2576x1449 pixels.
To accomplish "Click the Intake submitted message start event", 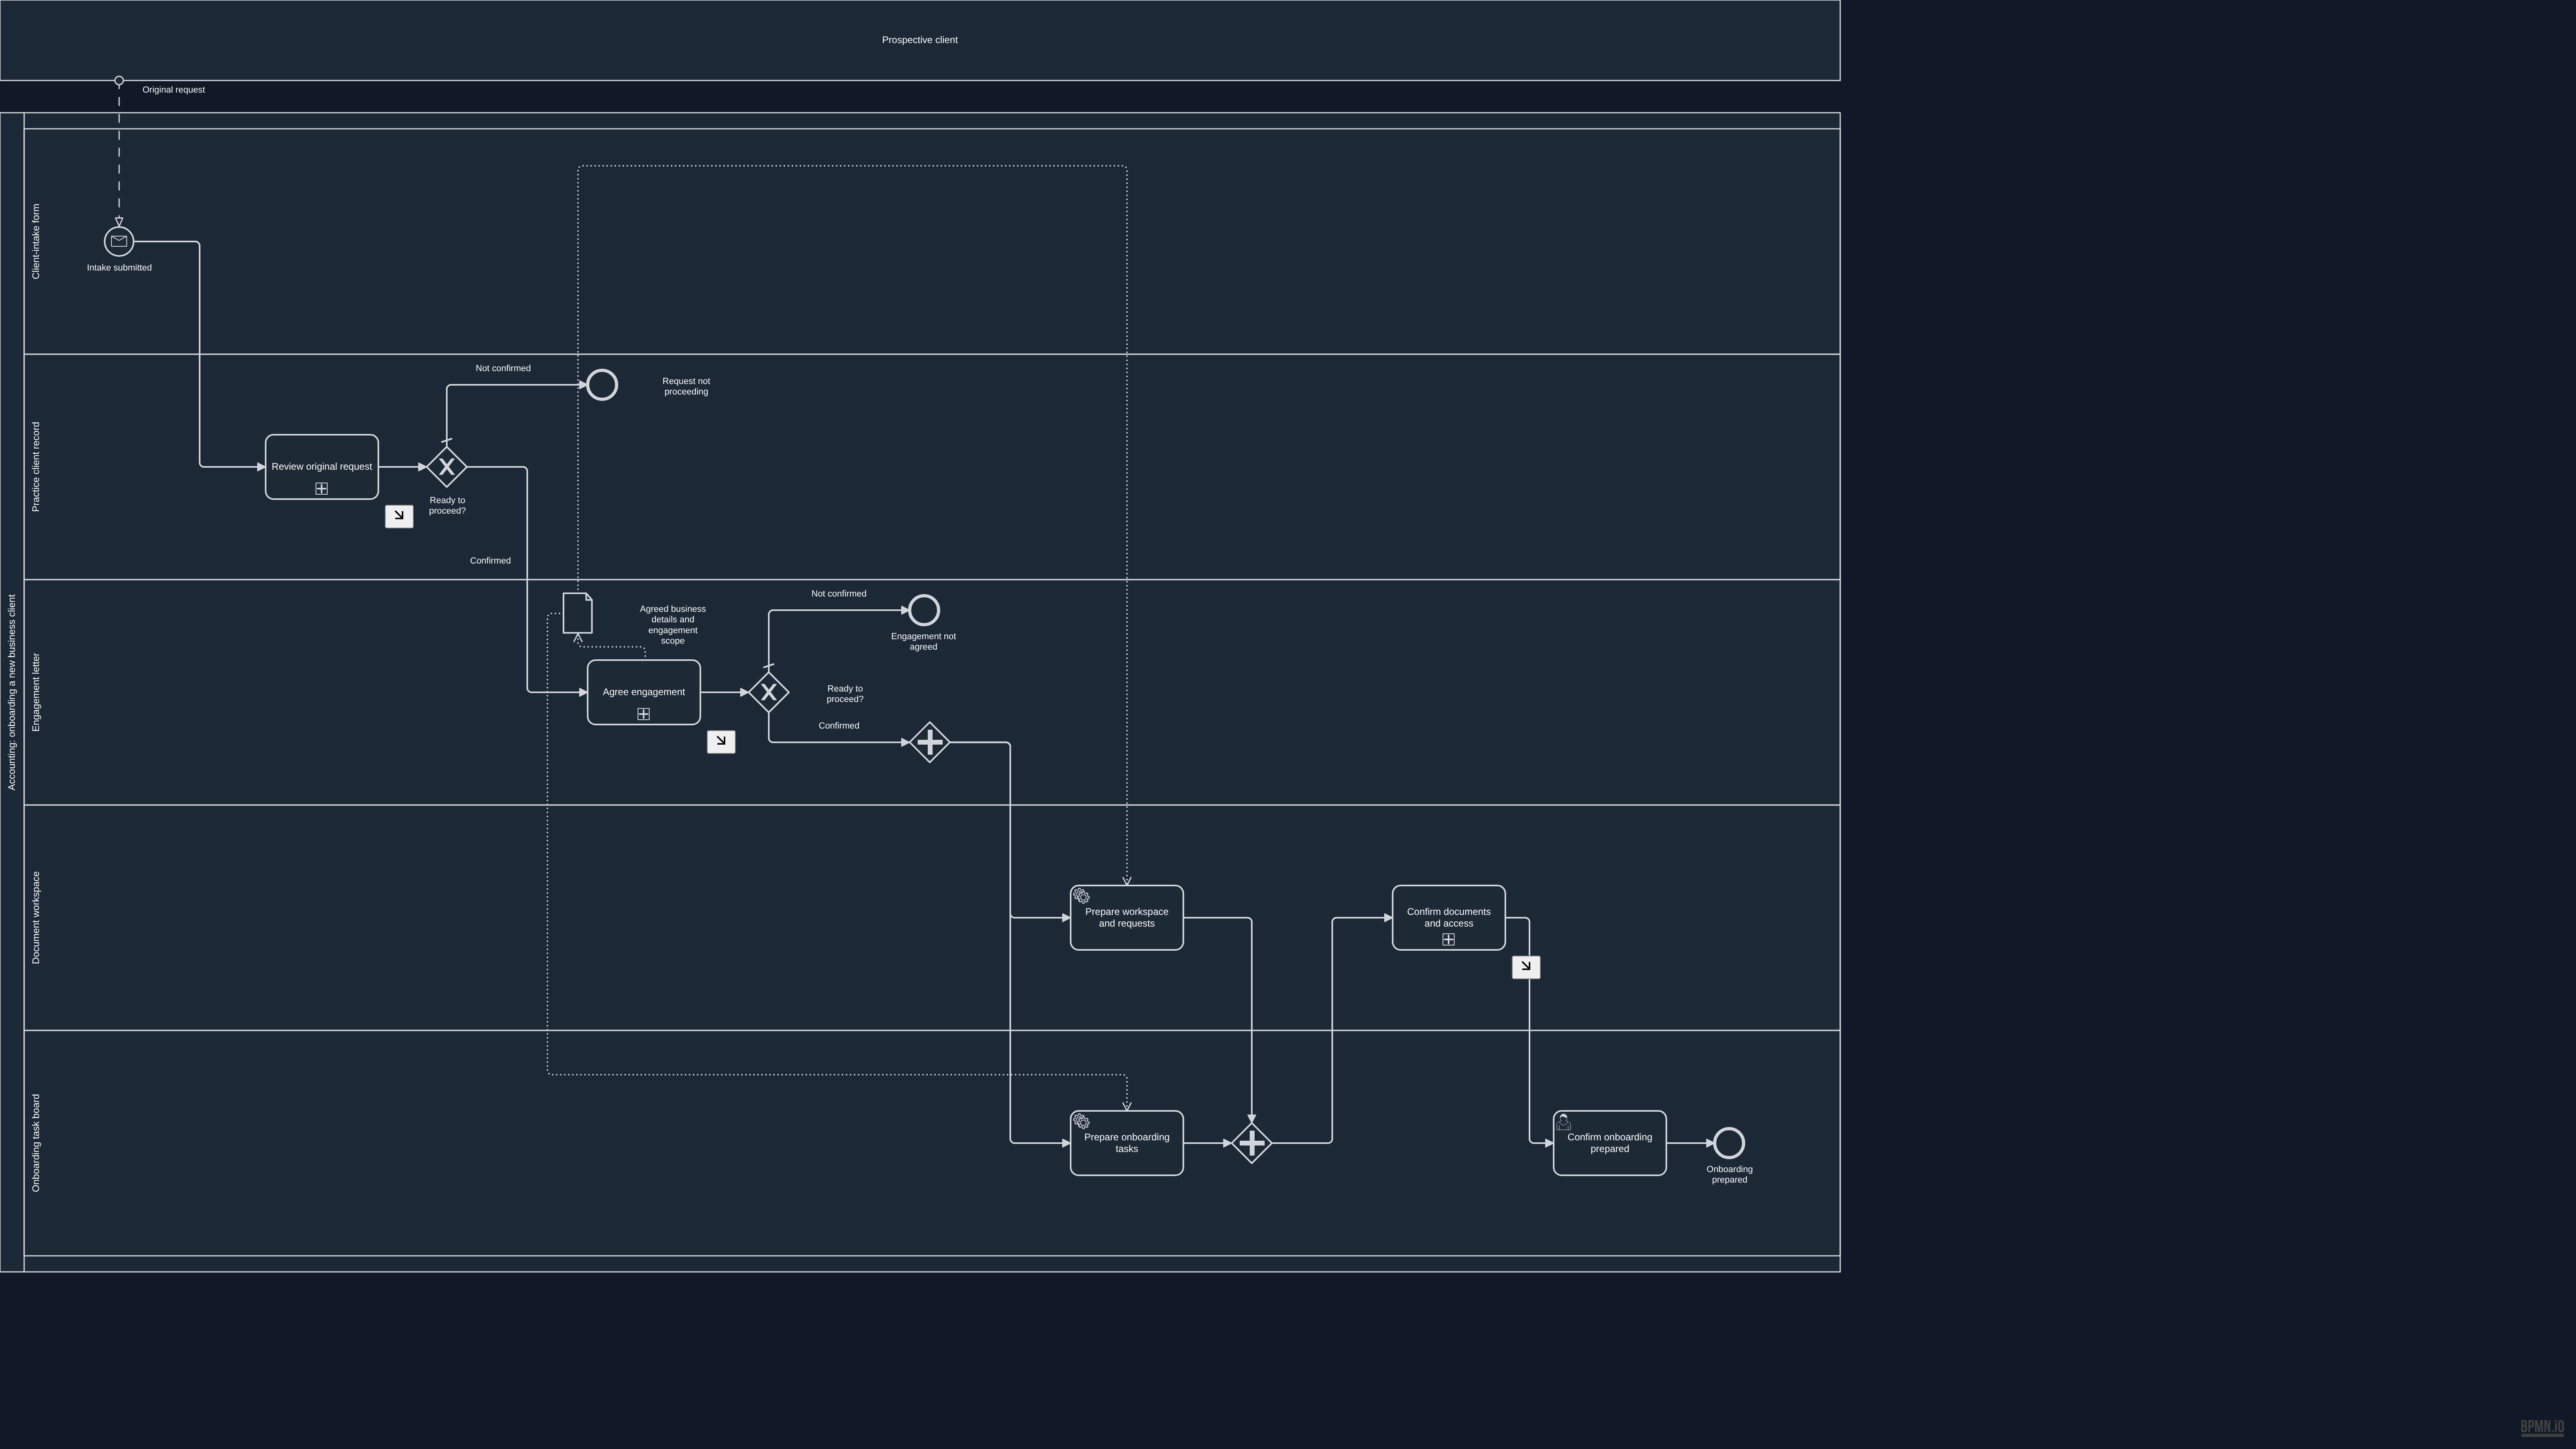I will (x=119, y=241).
